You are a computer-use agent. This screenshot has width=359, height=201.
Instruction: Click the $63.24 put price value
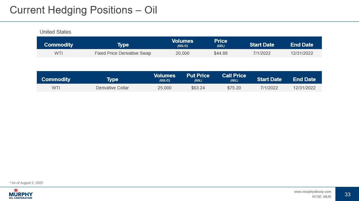point(198,88)
